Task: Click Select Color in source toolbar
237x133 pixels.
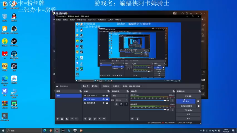Action: 116,86
